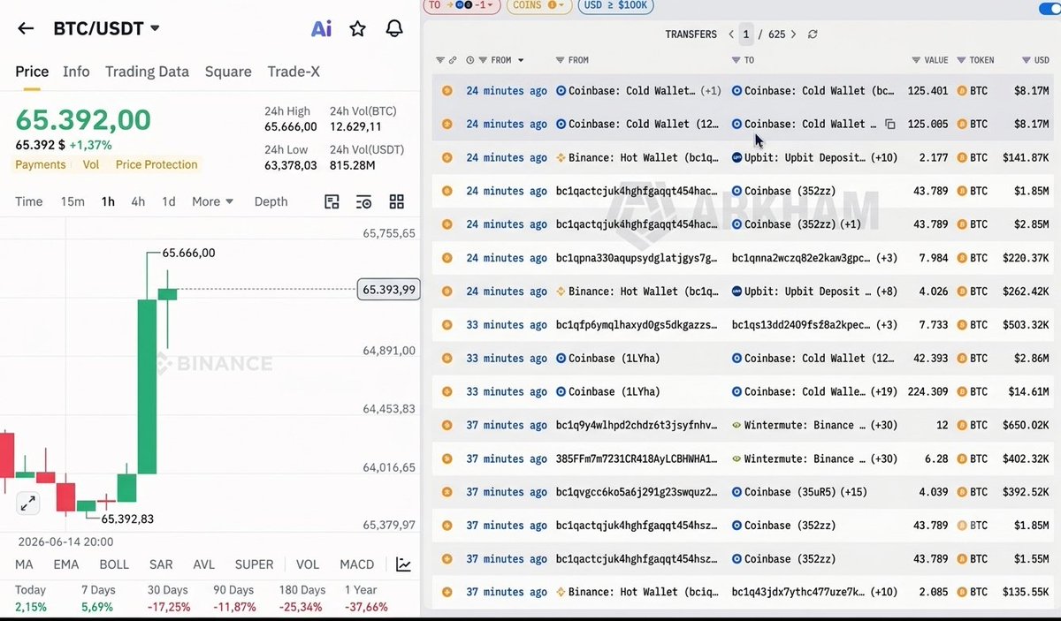The image size is (1061, 621).
Task: Click Wintermute icon on the 12 BTC row
Action: tap(737, 425)
